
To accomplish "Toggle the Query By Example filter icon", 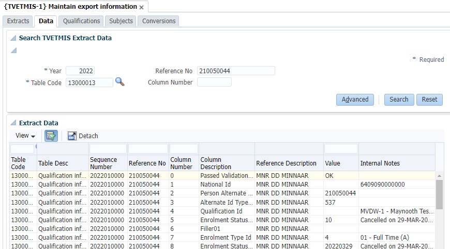I will pyautogui.click(x=51, y=136).
